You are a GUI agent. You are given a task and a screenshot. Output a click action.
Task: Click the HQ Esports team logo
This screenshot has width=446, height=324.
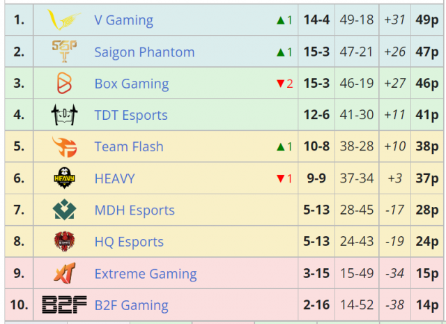[63, 242]
